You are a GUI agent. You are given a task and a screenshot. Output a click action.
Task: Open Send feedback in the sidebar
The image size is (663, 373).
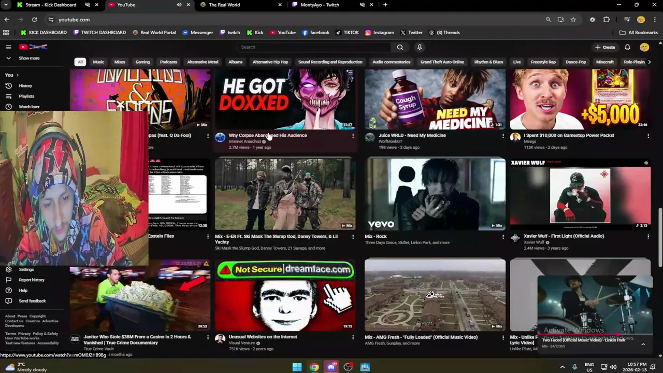click(32, 301)
